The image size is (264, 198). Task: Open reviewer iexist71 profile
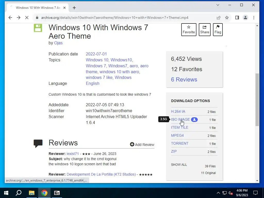coord(73,154)
